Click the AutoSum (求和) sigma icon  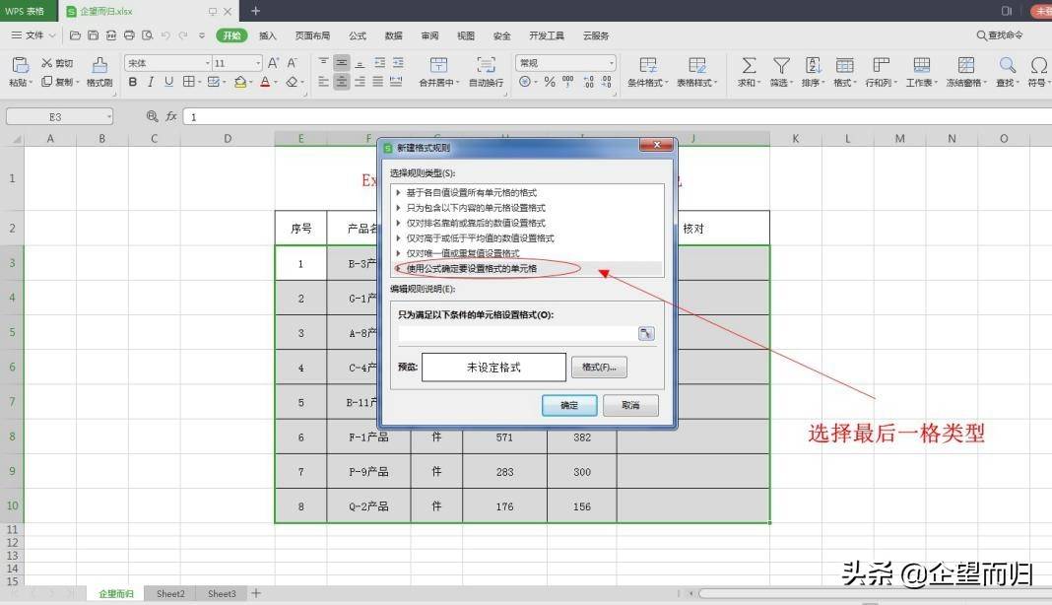(x=749, y=65)
